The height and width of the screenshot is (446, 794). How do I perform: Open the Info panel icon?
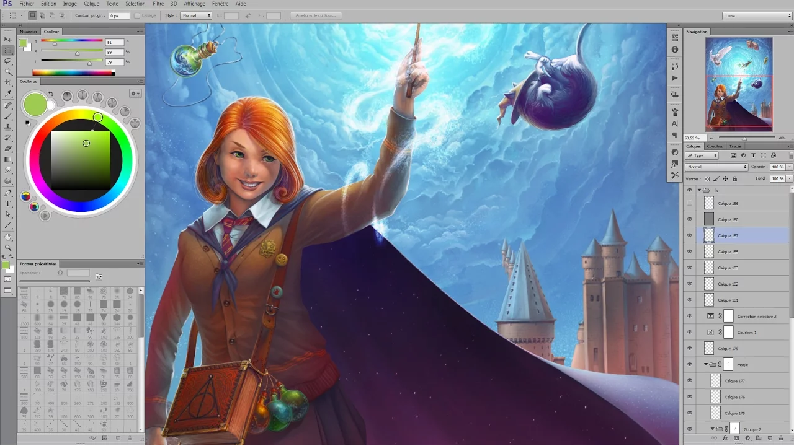tap(675, 50)
